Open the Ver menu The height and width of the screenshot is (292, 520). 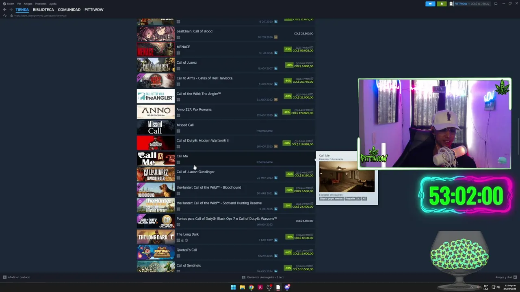click(19, 4)
